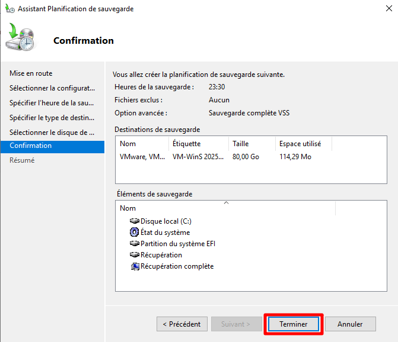Click the Annuler button
Screen dimensions: 398x342
point(350,324)
